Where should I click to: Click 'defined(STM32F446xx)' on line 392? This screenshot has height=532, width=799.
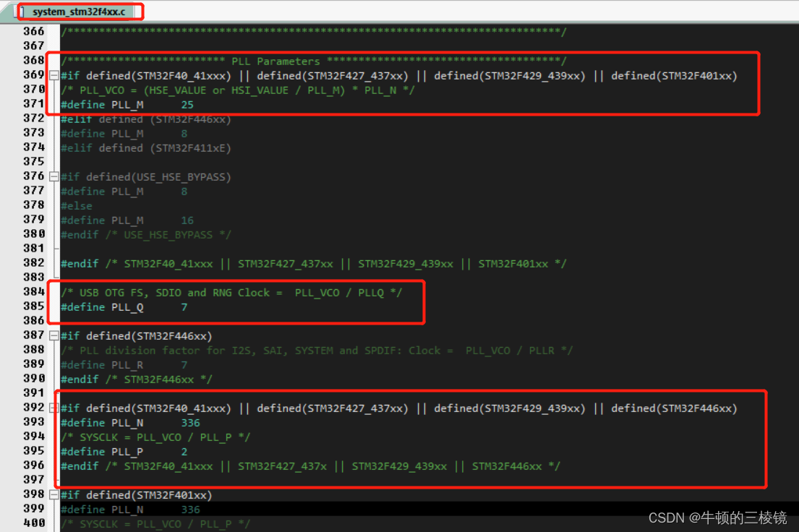point(674,408)
